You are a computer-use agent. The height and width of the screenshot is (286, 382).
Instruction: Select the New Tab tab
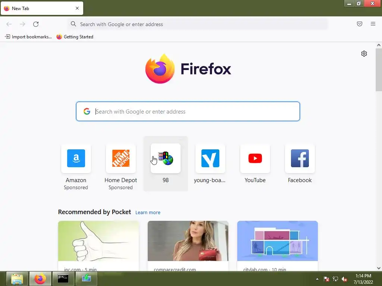tap(42, 8)
